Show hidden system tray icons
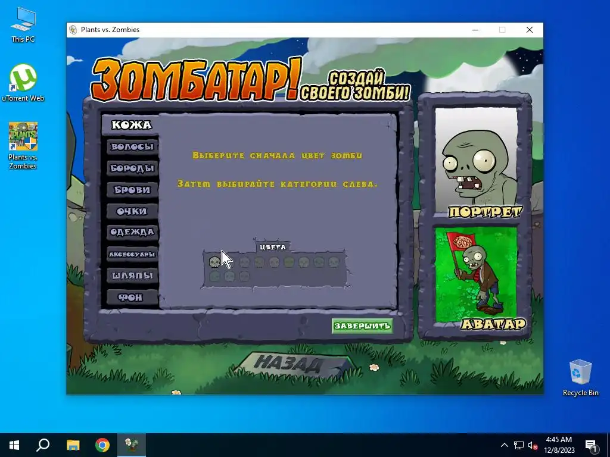610x457 pixels. [504, 445]
